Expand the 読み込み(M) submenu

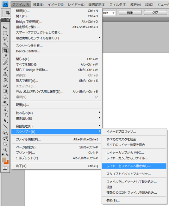[56, 113]
